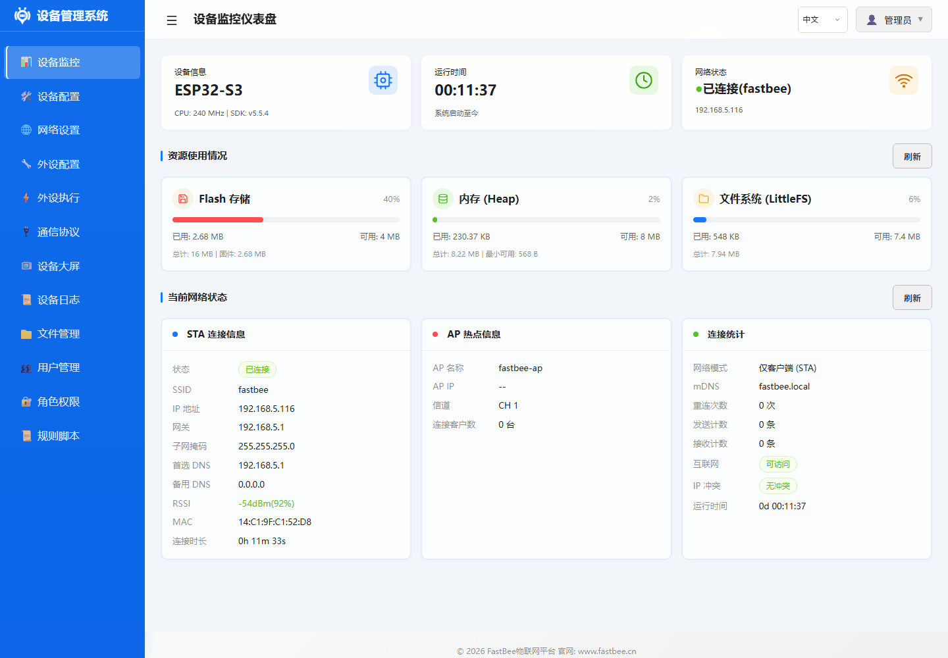948x658 pixels.
Task: Refresh the 当前网络状态 section with 刷新
Action: pos(912,297)
